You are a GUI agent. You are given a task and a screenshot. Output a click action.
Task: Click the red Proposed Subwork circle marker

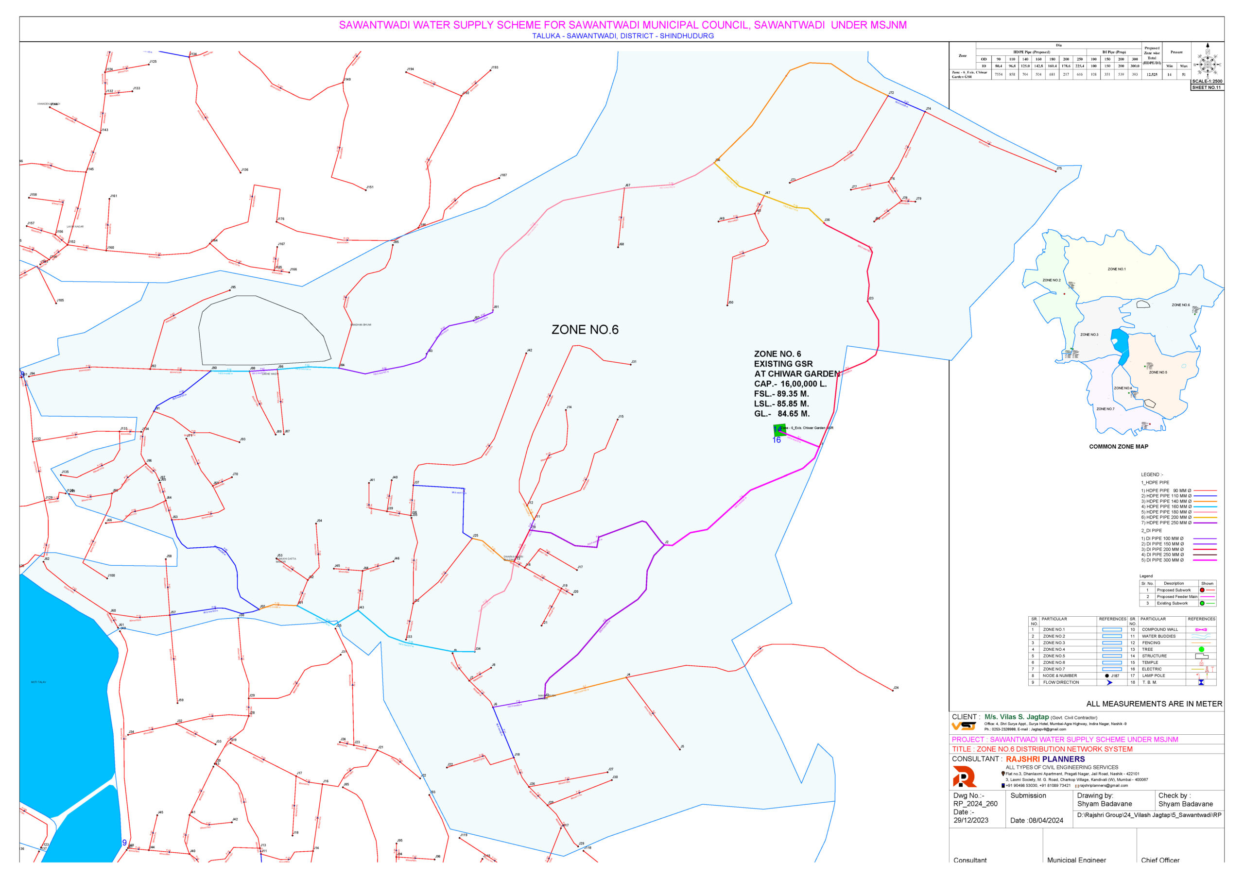click(1202, 590)
